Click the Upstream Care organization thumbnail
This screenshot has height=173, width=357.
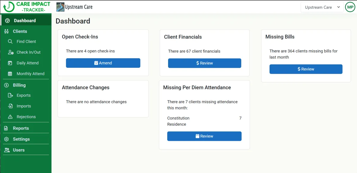60,7
